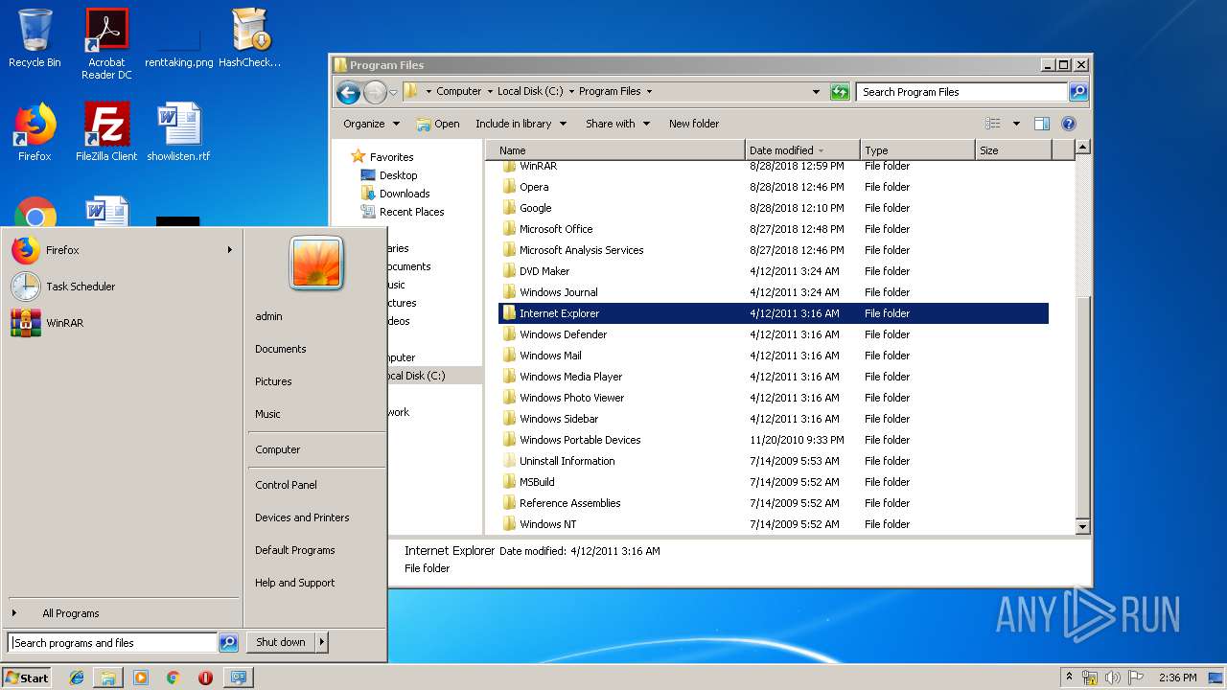Image resolution: width=1227 pixels, height=690 pixels.
Task: Open Devices and Printers
Action: point(302,517)
